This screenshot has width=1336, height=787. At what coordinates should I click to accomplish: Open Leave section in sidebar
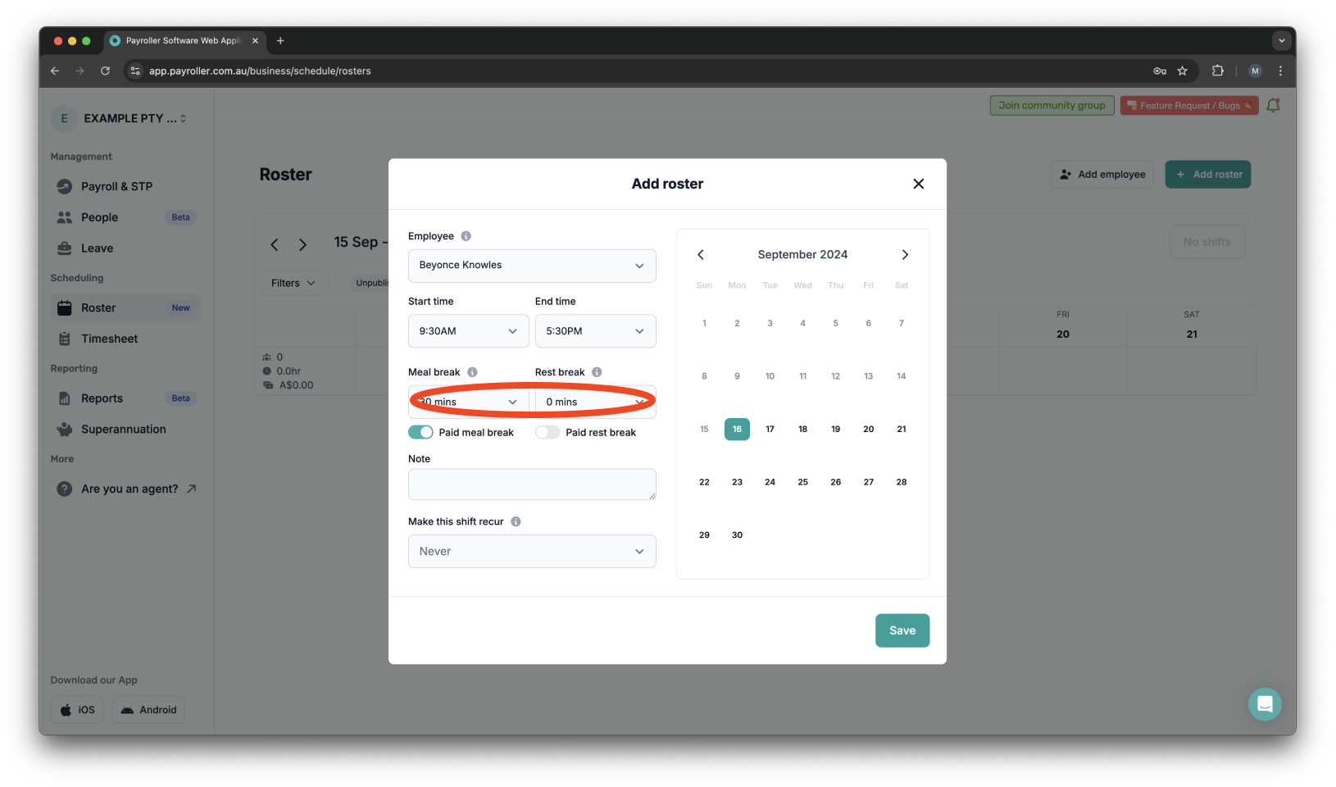coord(125,248)
